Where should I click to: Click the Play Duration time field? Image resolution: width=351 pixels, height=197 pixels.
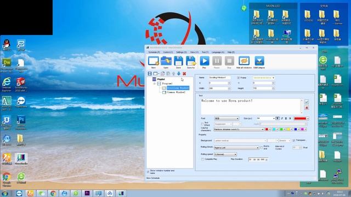[258, 159]
